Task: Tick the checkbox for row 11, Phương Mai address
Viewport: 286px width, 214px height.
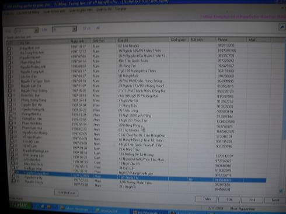Action: point(10,95)
